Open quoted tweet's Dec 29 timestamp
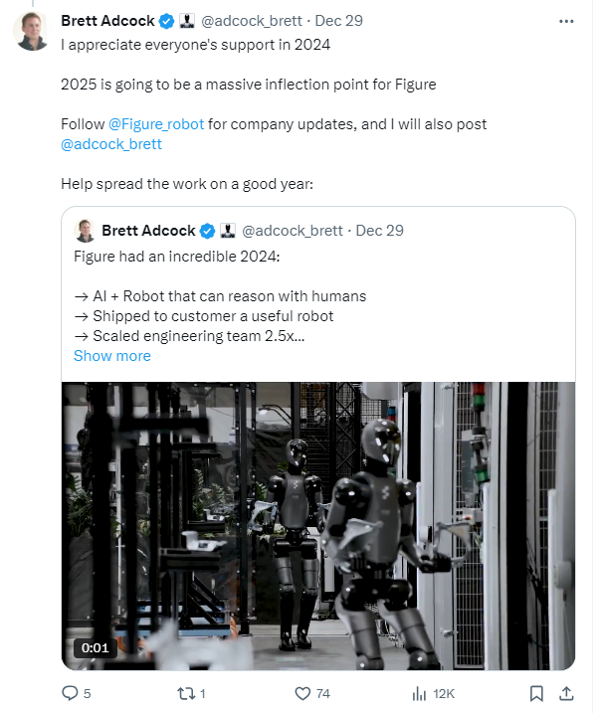Screen dimensions: 597x713 (379, 231)
